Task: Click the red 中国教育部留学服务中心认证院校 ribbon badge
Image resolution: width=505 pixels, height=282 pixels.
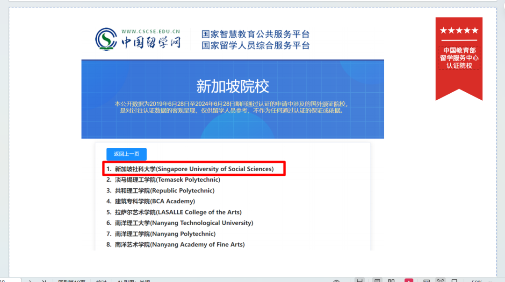Action: click(x=459, y=59)
